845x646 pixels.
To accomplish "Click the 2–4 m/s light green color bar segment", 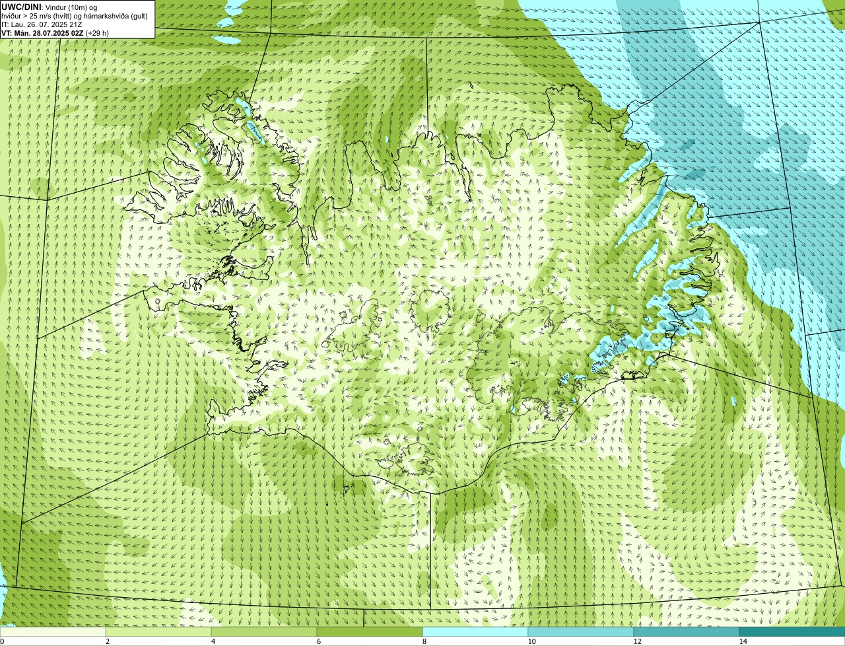I will pyautogui.click(x=158, y=631).
